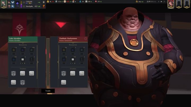
Task: Select purple spice resource in Harkonnen panel
Action: [73, 50]
